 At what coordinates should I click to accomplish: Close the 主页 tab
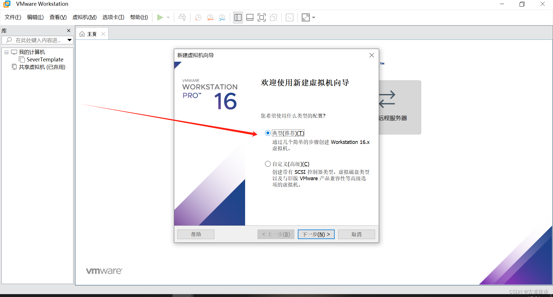(x=103, y=34)
